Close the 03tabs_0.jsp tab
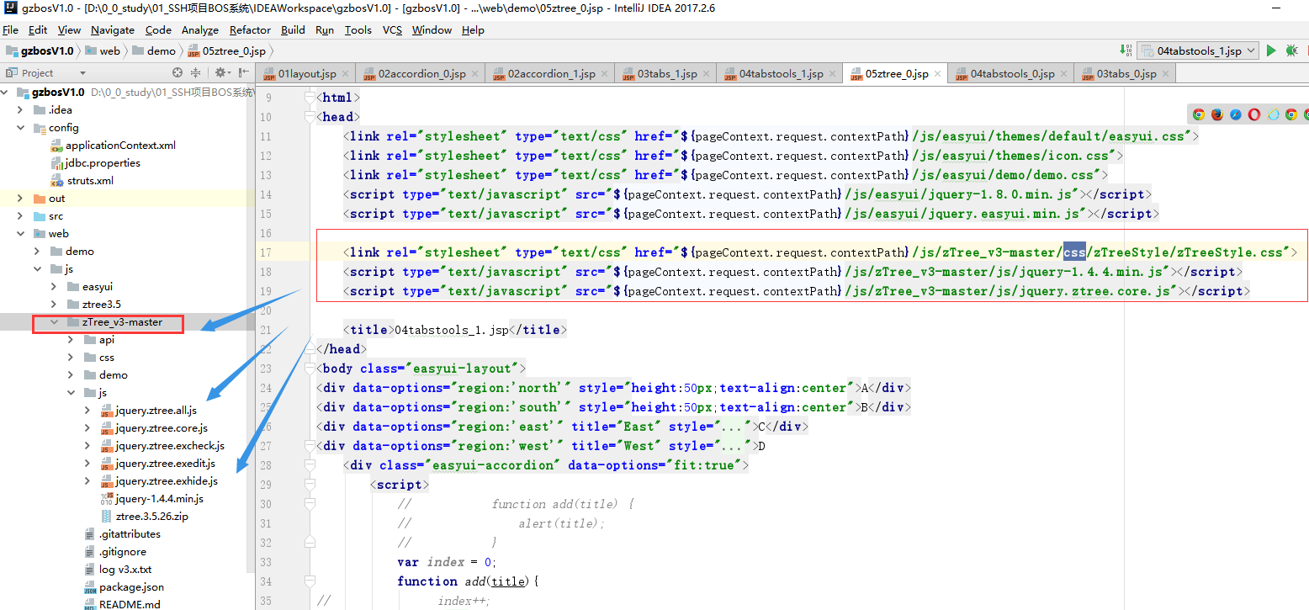 coord(1165,74)
